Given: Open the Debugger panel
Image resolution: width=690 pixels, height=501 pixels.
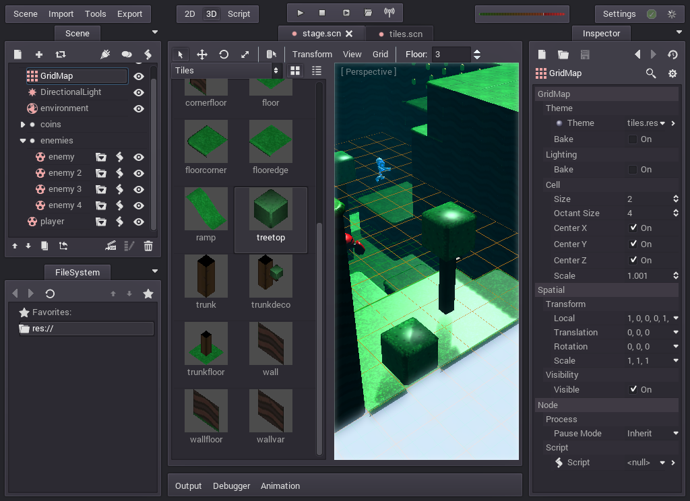Looking at the screenshot, I should (x=231, y=486).
